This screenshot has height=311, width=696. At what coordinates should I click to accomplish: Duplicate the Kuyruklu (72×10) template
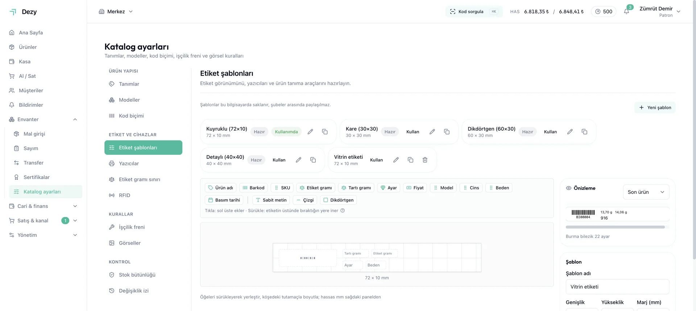[x=325, y=132]
